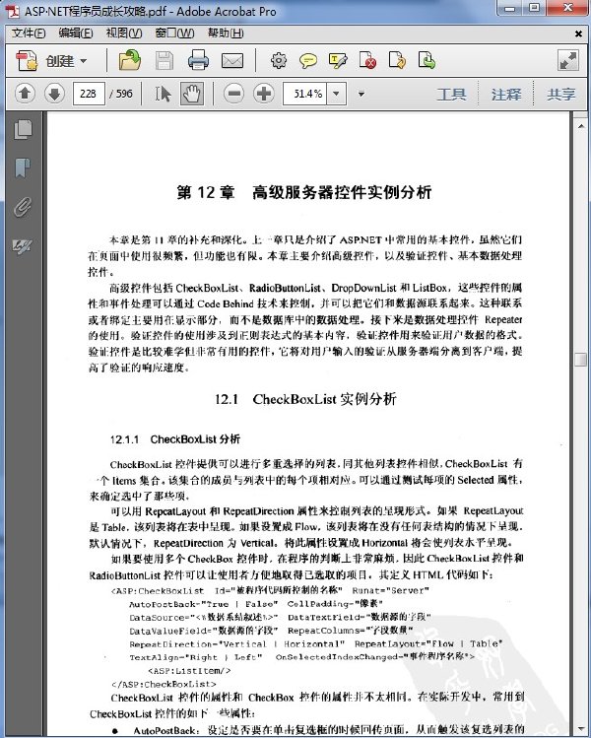Screen dimensions: 591x738
Task: Click the Acrobat icon in the title bar
Action: click(12, 11)
